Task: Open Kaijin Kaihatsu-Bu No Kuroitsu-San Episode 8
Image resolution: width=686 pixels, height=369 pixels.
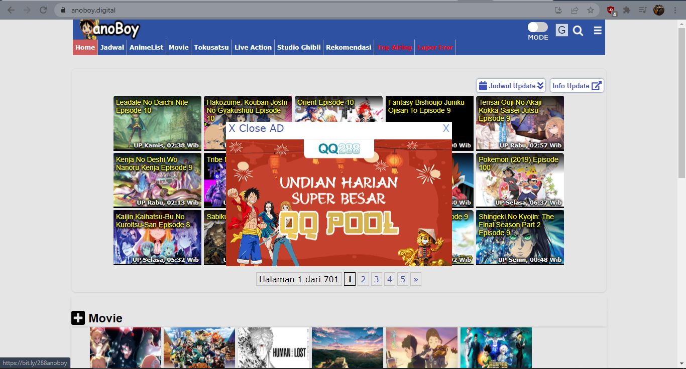Action: pyautogui.click(x=157, y=237)
